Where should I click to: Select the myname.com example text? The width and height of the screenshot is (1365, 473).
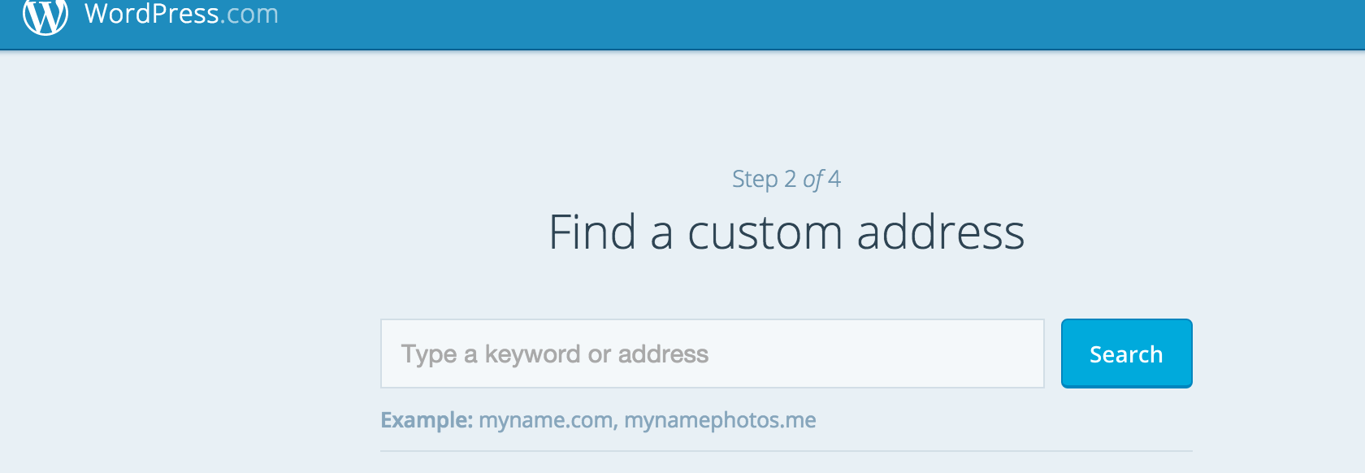tap(545, 420)
